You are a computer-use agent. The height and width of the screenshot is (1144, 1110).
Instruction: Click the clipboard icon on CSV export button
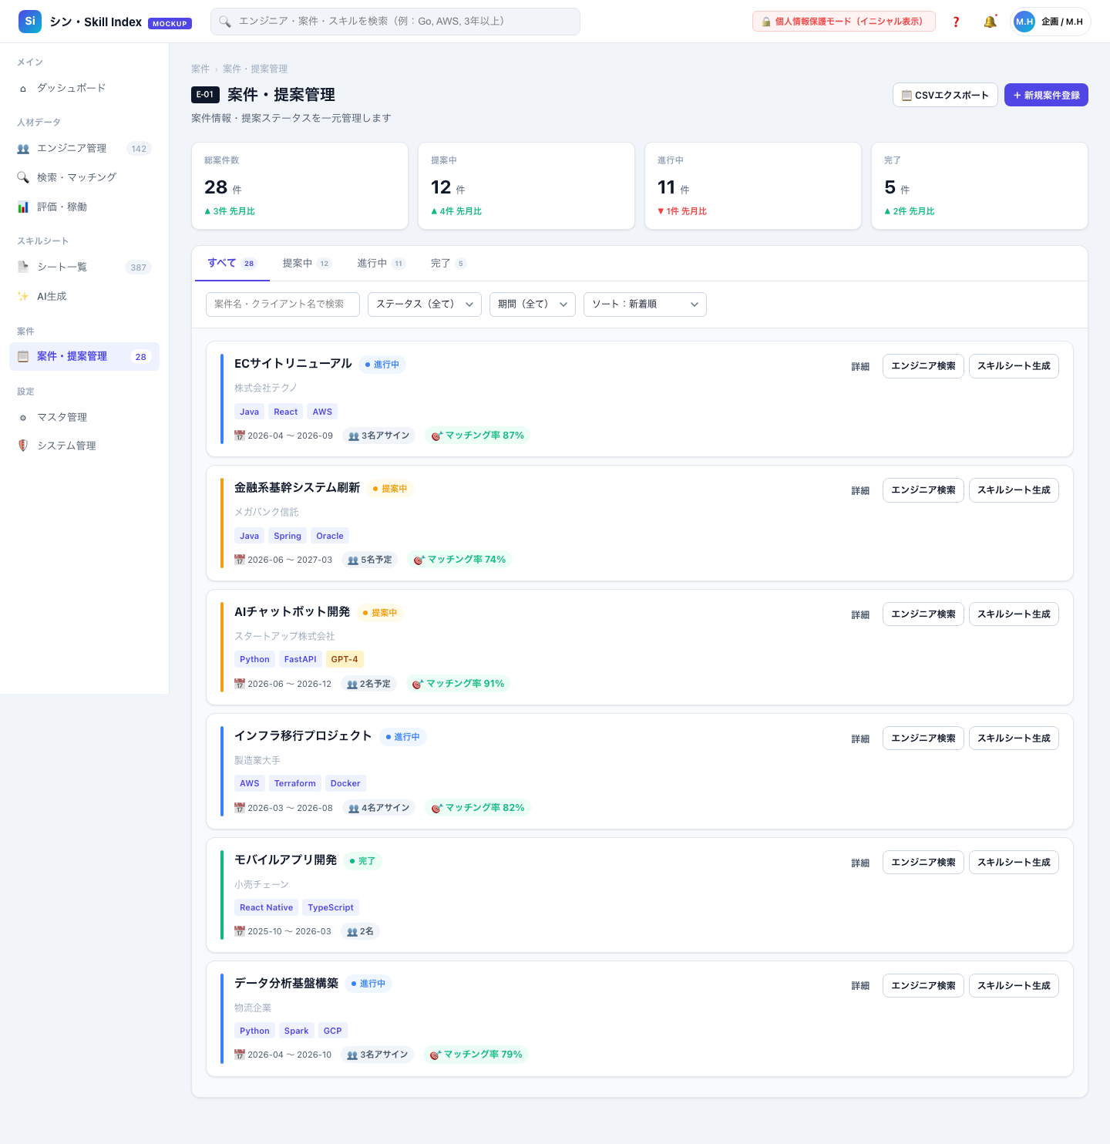[907, 96]
